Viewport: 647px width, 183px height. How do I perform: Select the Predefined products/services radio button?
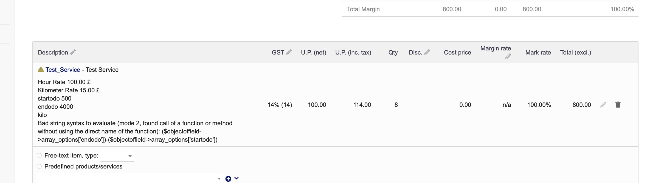39,166
